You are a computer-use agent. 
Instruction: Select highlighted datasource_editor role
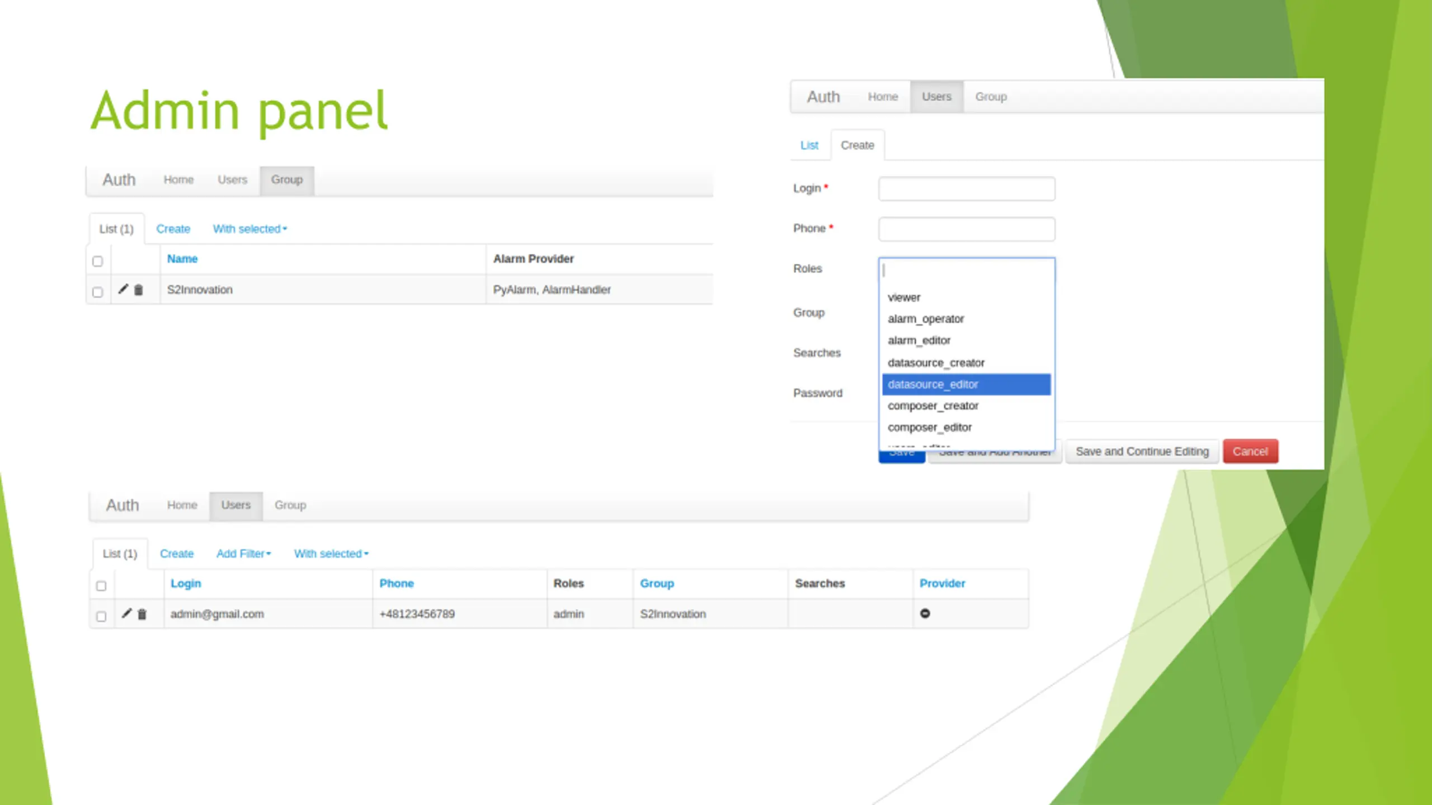966,384
